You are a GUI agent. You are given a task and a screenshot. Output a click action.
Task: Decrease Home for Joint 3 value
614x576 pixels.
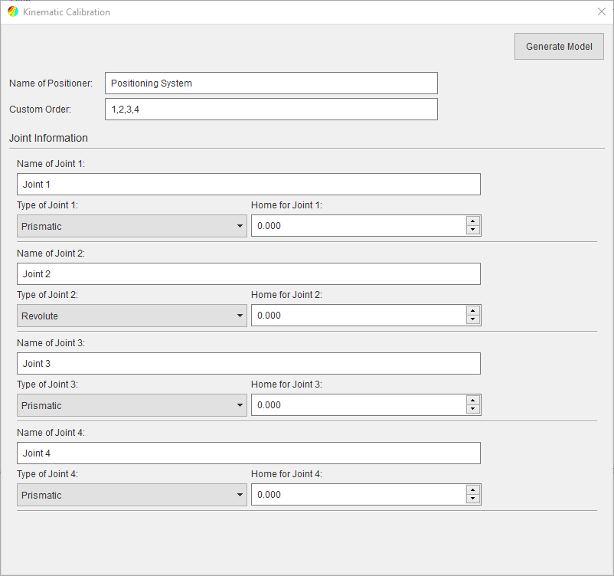point(473,409)
